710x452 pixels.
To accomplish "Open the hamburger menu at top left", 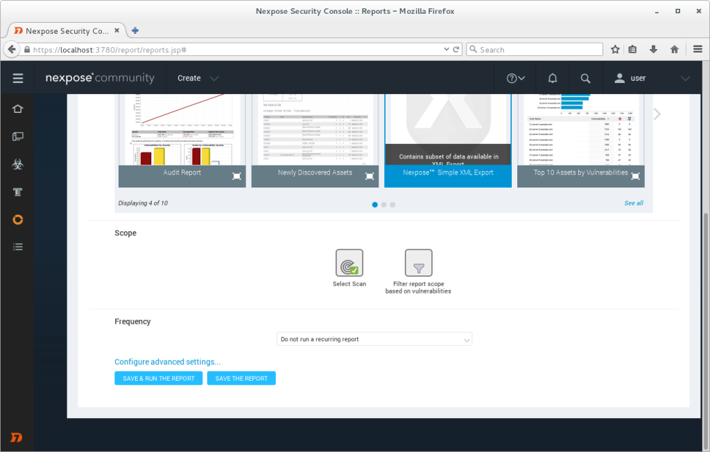I will 17,78.
